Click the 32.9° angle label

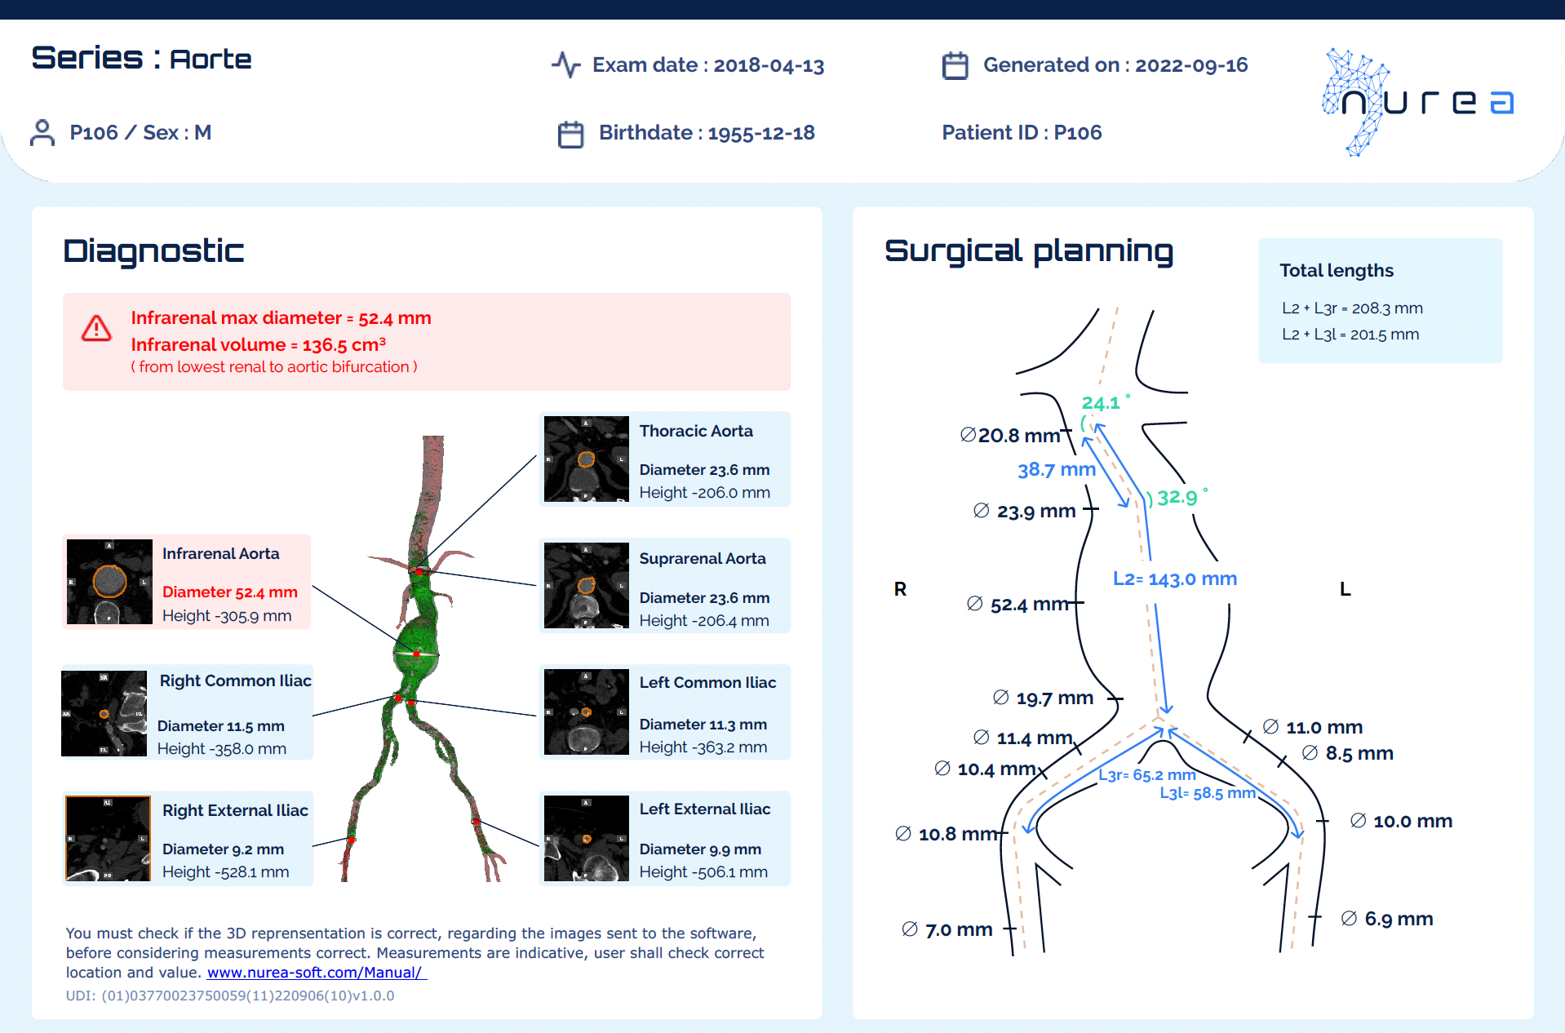pyautogui.click(x=1182, y=497)
